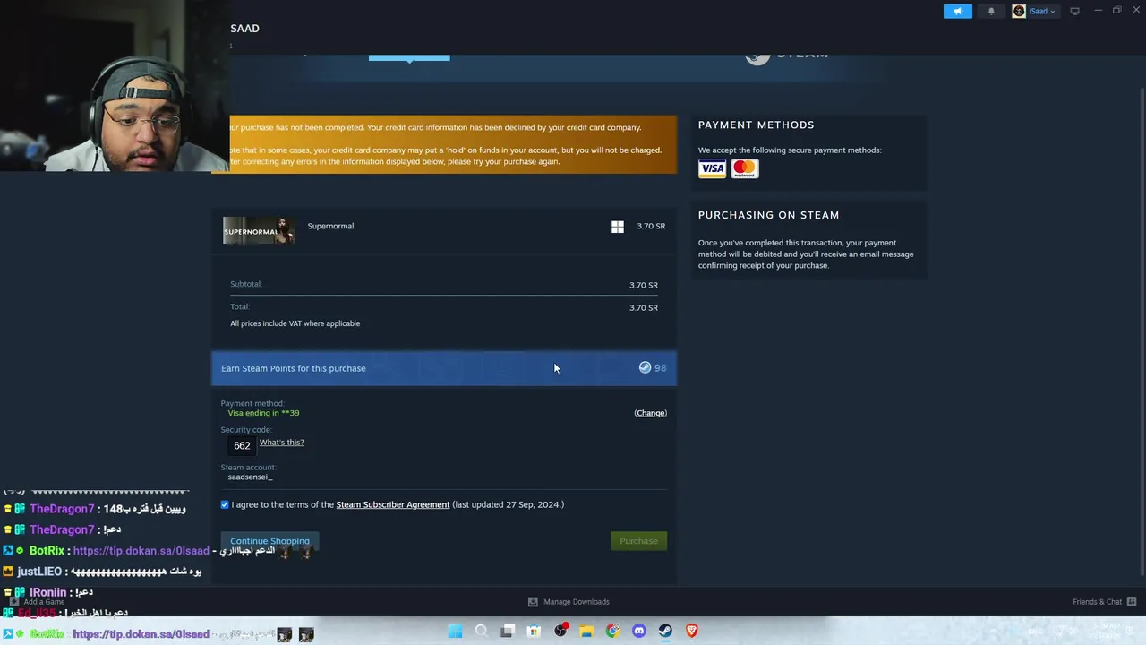Change the payment method

(650, 413)
